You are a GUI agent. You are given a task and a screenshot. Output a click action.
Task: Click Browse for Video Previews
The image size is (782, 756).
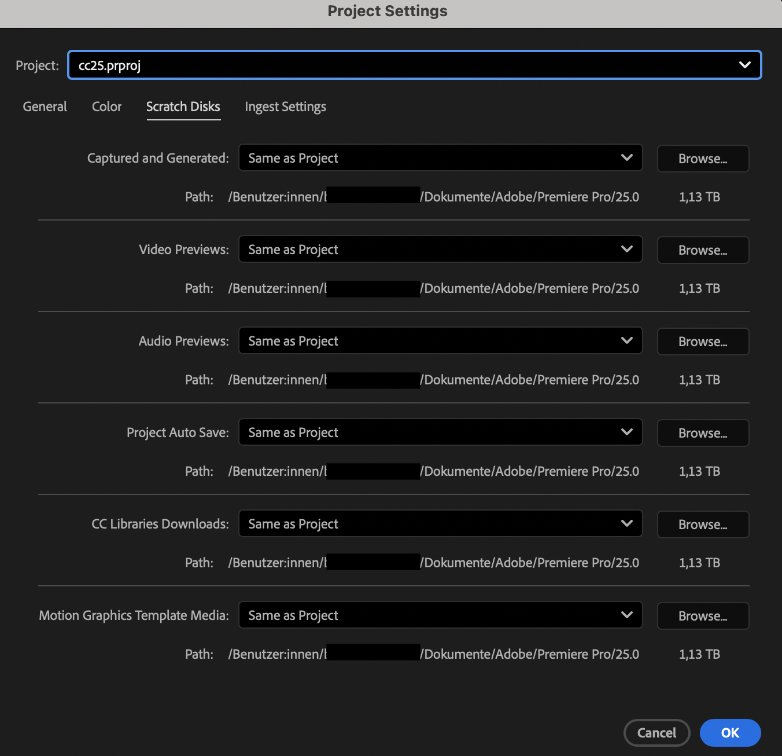pyautogui.click(x=703, y=250)
